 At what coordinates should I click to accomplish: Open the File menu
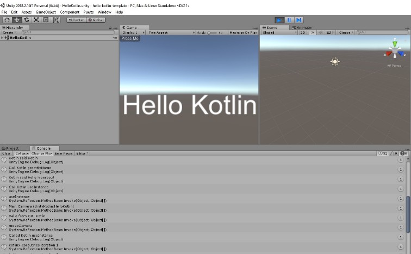pyautogui.click(x=4, y=12)
